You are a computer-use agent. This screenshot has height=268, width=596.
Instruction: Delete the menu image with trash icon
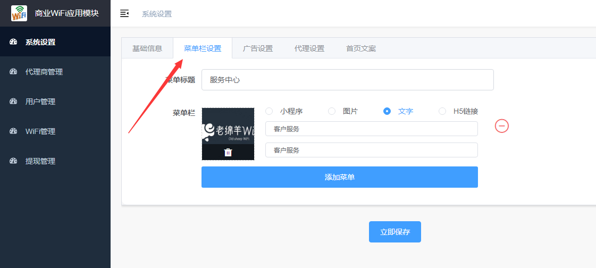[228, 153]
